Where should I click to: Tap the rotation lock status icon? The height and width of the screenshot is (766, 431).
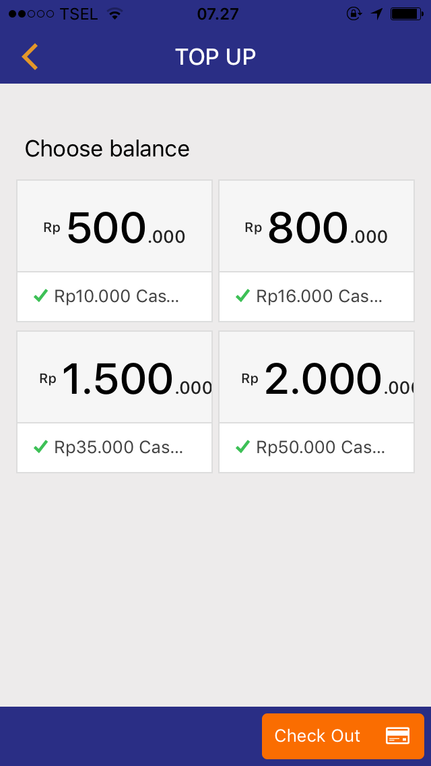[354, 14]
